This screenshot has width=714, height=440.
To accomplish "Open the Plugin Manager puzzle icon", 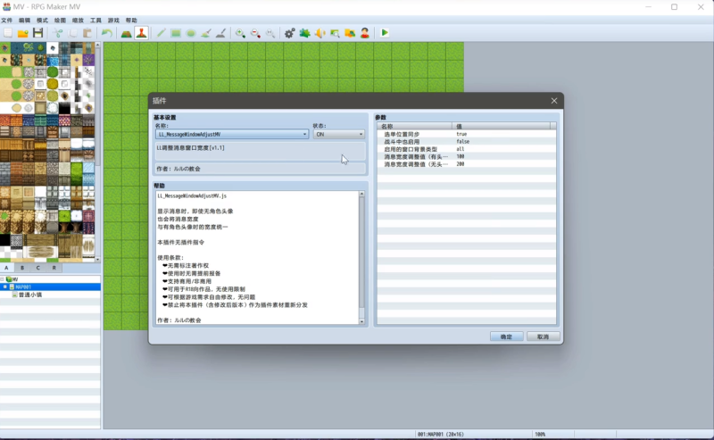I will 304,33.
